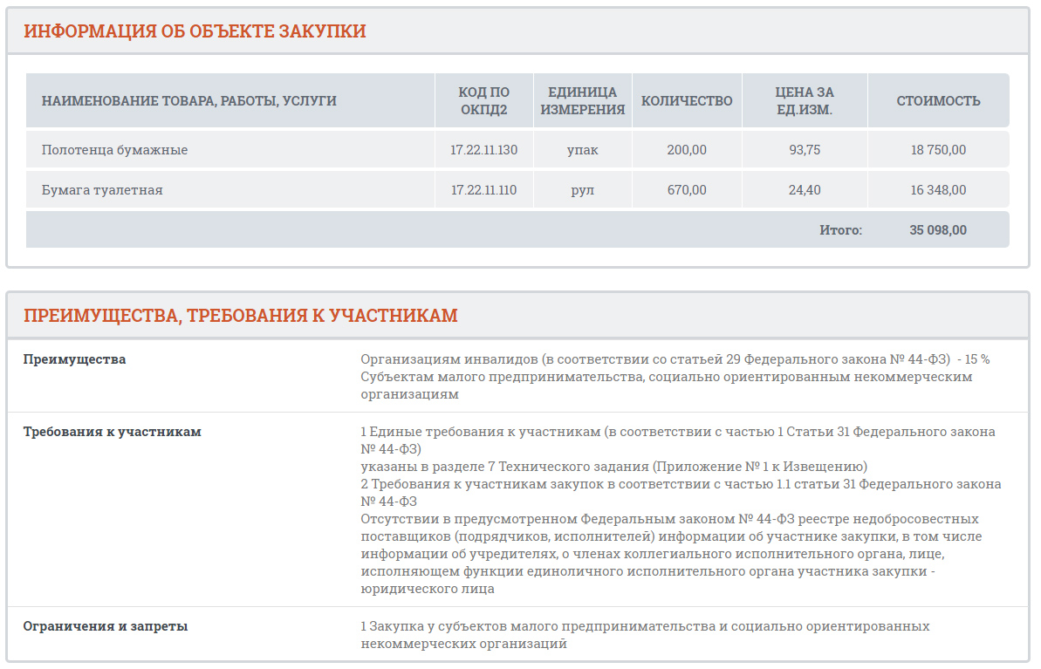Click the 'Ограничения и запреты' row label
This screenshot has height=669, width=1041.
(106, 626)
